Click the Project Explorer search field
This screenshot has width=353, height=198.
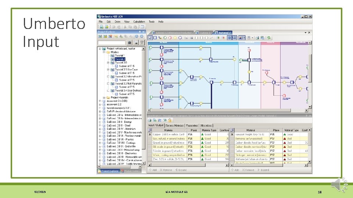111,43
